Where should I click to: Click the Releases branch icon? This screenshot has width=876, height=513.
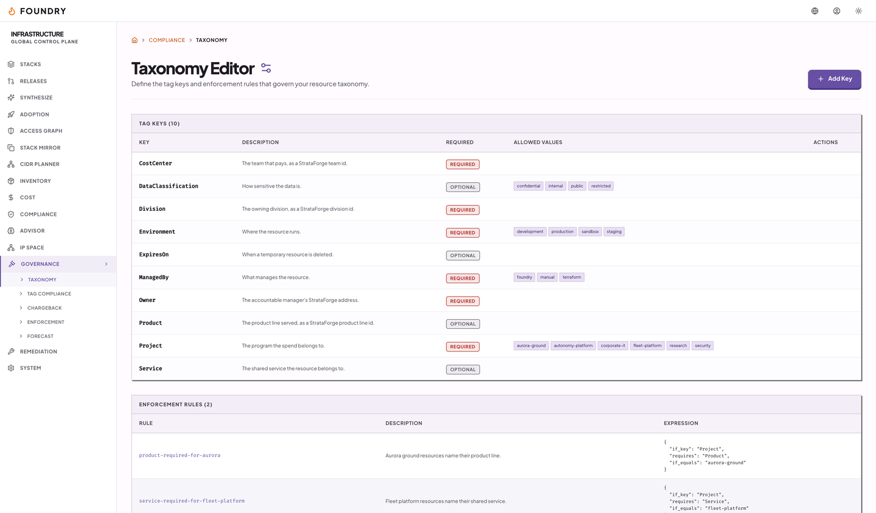click(x=11, y=81)
